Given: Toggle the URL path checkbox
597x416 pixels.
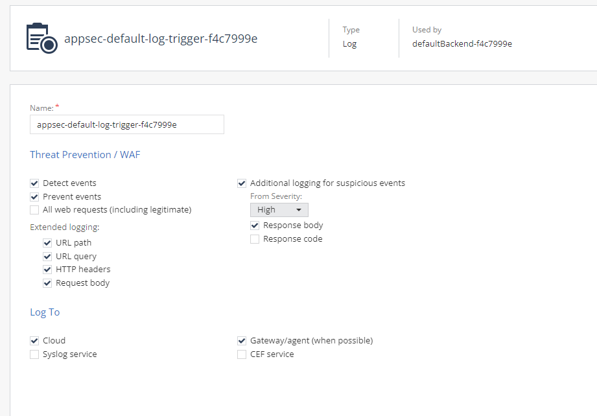Looking at the screenshot, I should [47, 243].
